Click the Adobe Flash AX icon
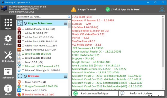Viewport: 167px width, 98px height. (19, 37)
